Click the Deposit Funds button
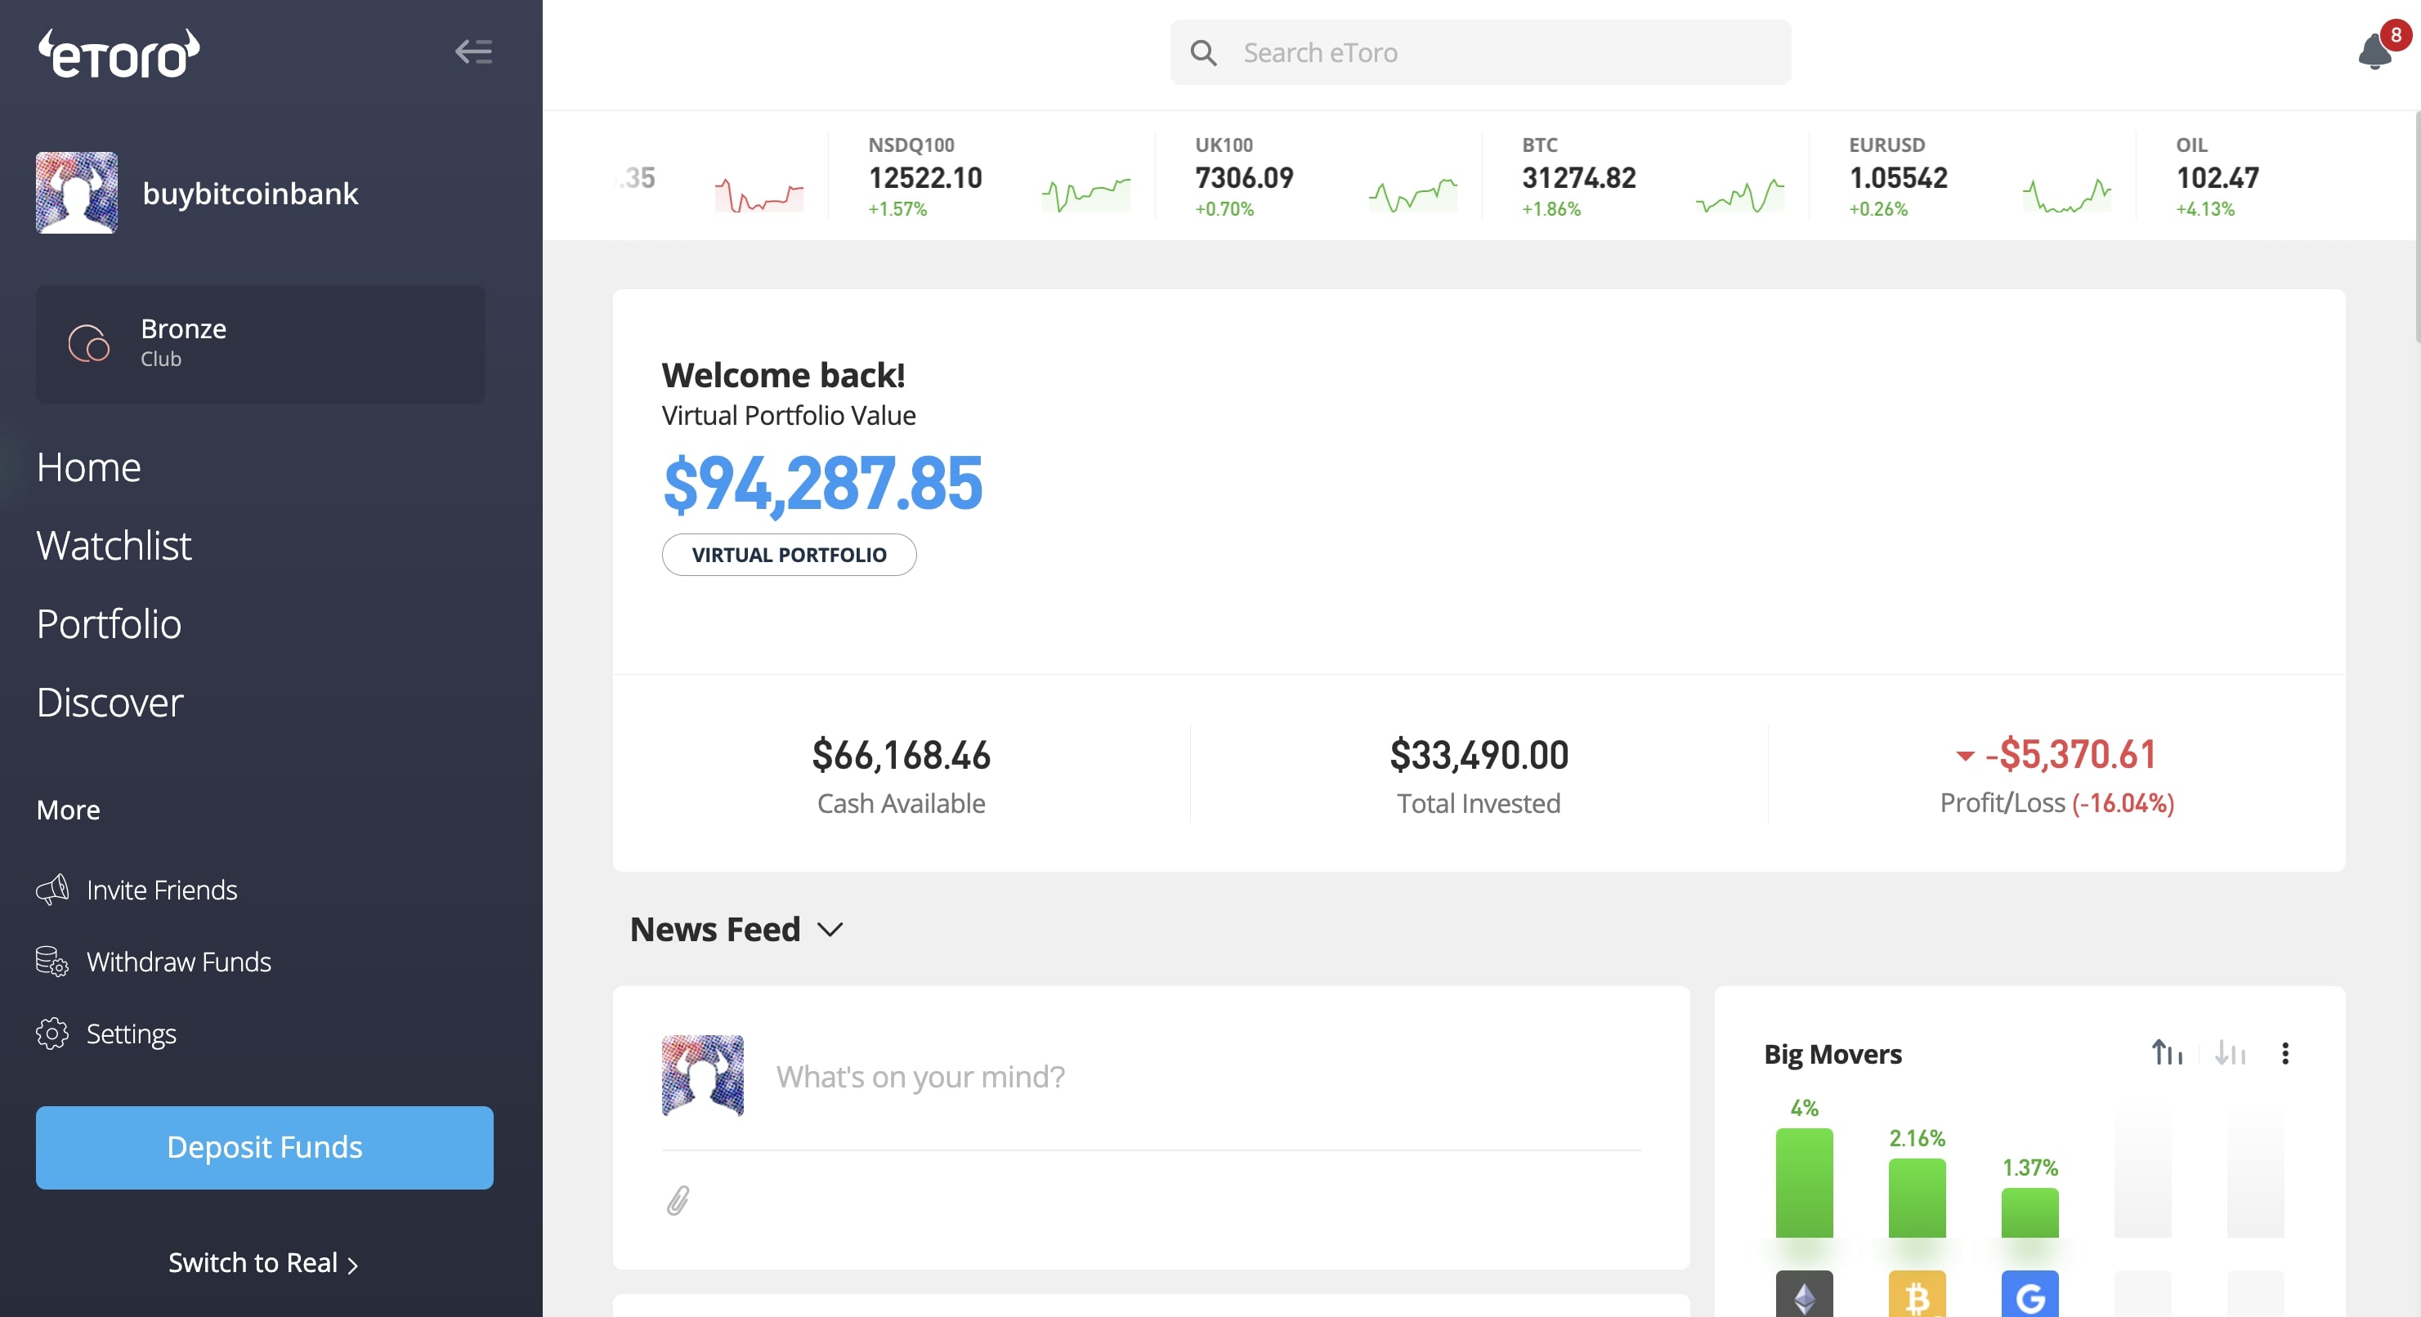The image size is (2421, 1317). (264, 1147)
